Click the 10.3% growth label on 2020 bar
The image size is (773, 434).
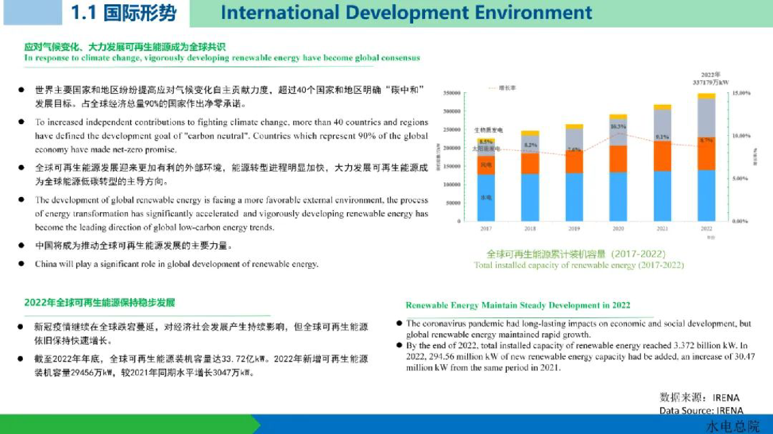point(618,127)
